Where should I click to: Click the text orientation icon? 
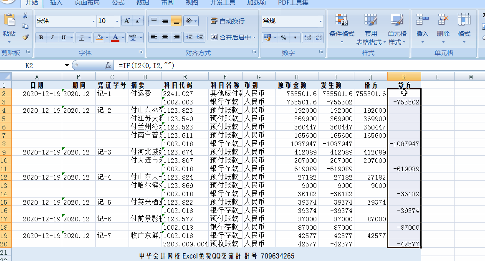189,21
